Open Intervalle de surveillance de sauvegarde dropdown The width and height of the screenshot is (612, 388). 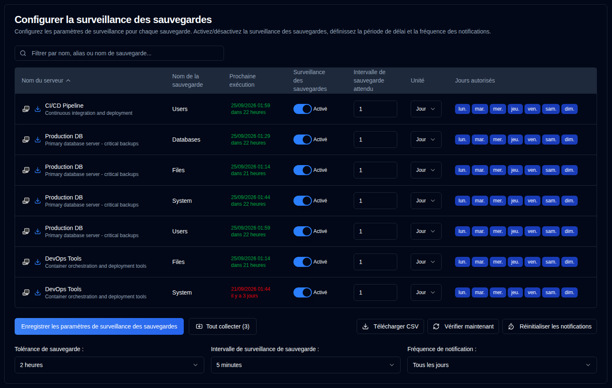(306, 365)
